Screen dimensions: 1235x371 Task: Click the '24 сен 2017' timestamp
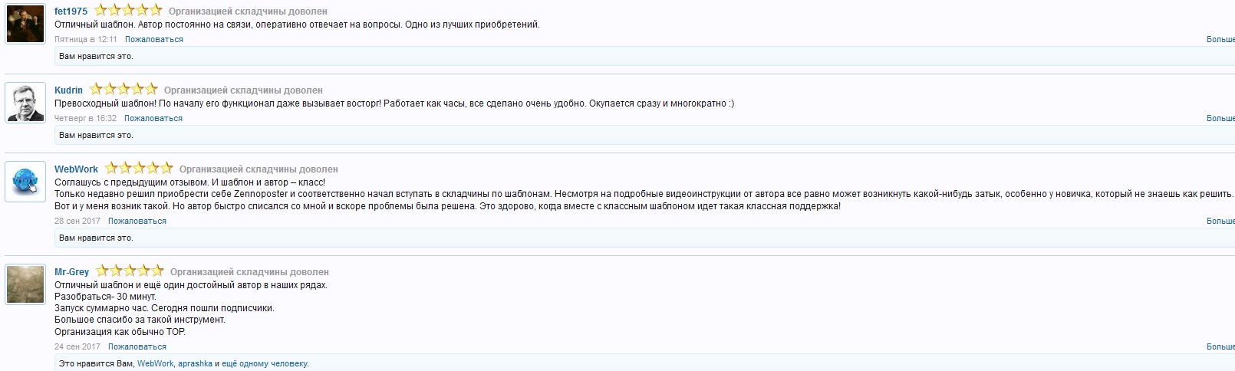77,346
